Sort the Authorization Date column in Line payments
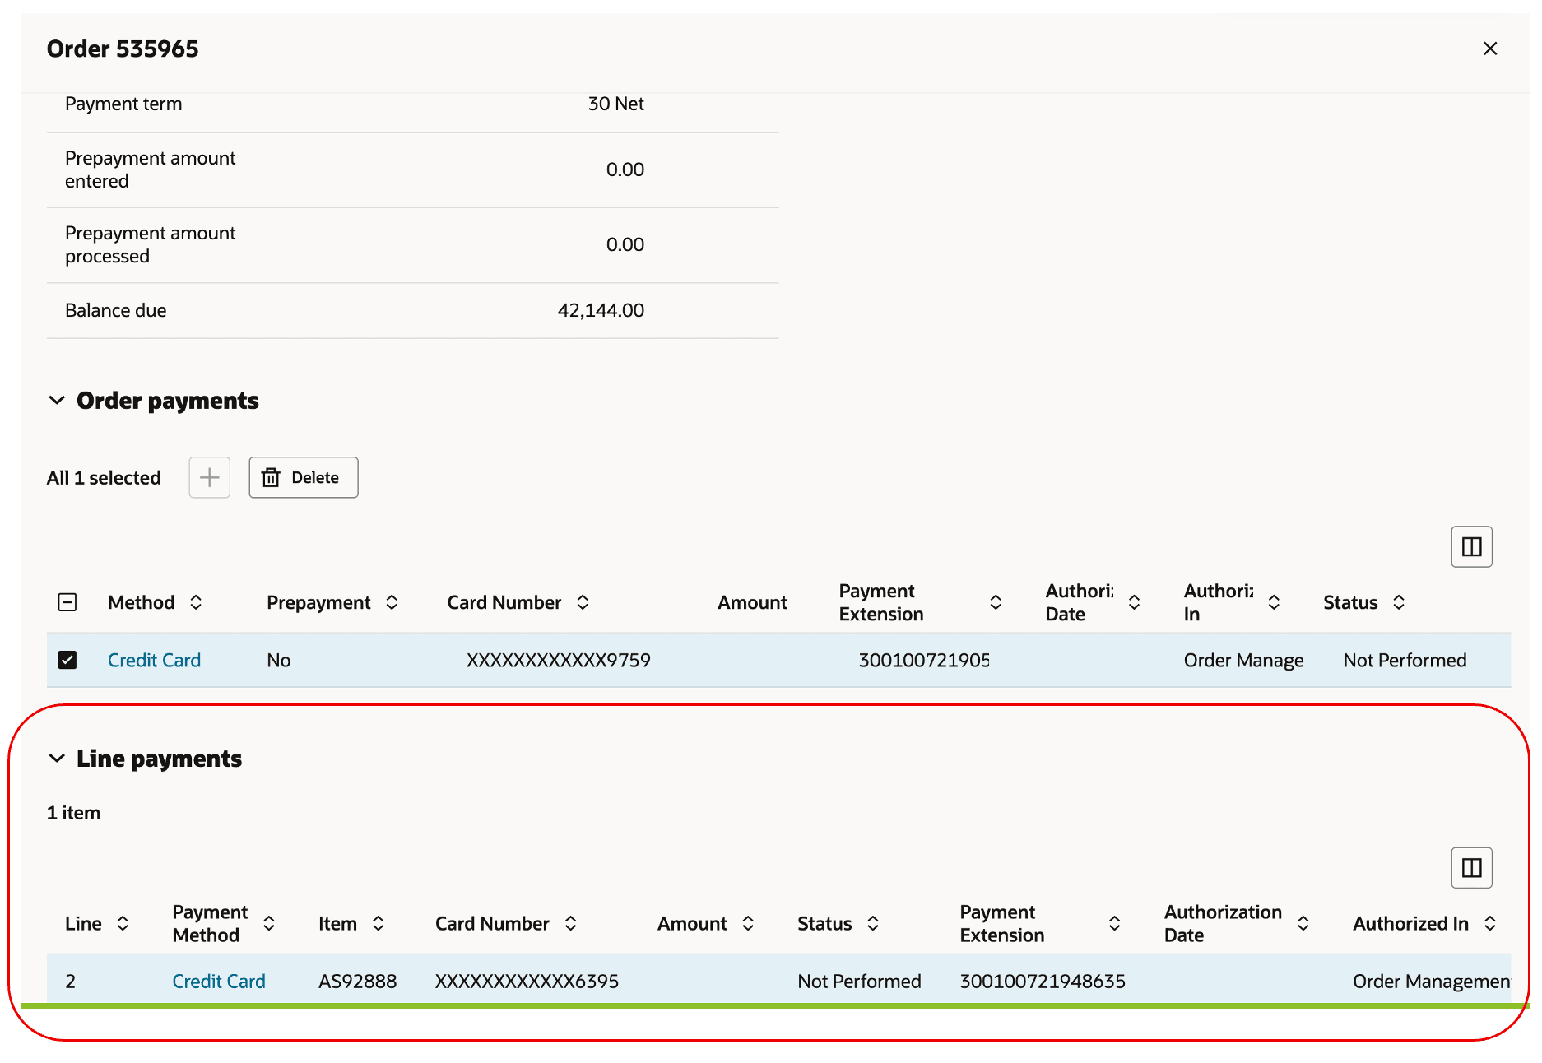 click(1303, 923)
